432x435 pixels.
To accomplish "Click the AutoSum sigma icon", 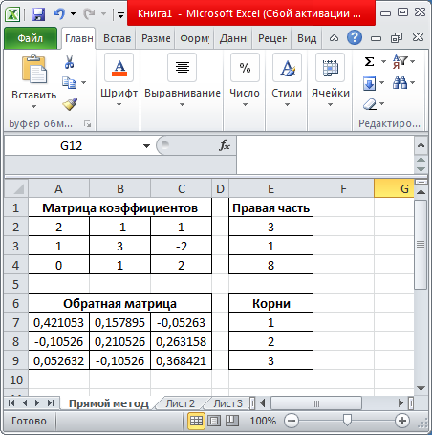I will [x=369, y=61].
